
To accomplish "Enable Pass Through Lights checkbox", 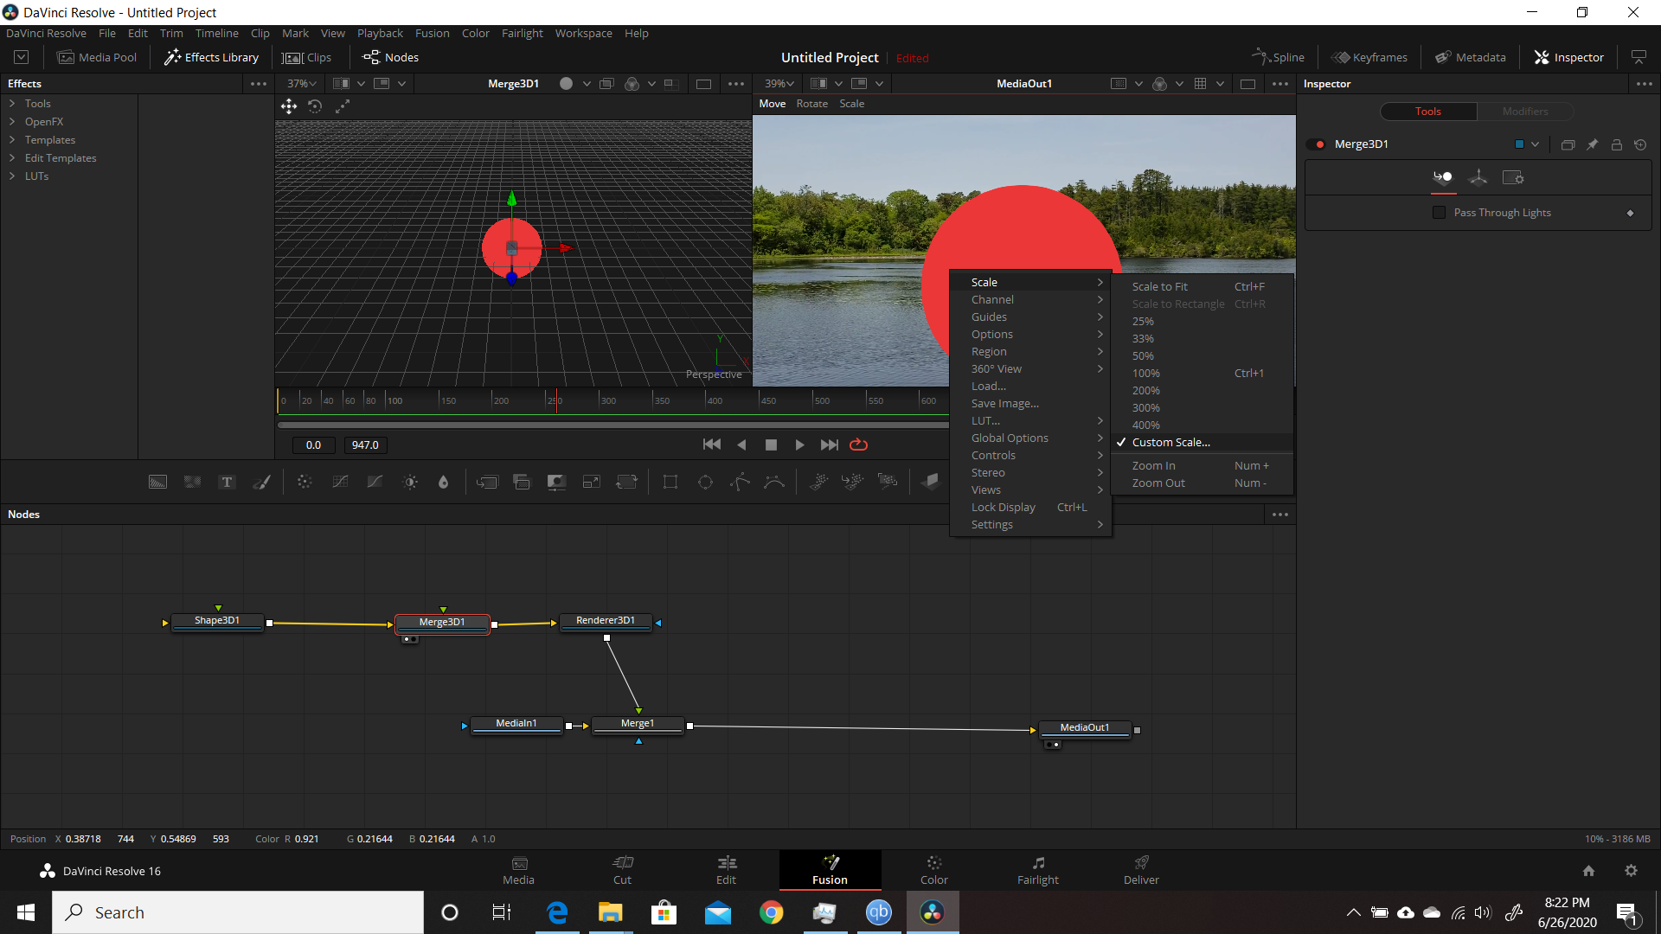I will click(x=1440, y=213).
